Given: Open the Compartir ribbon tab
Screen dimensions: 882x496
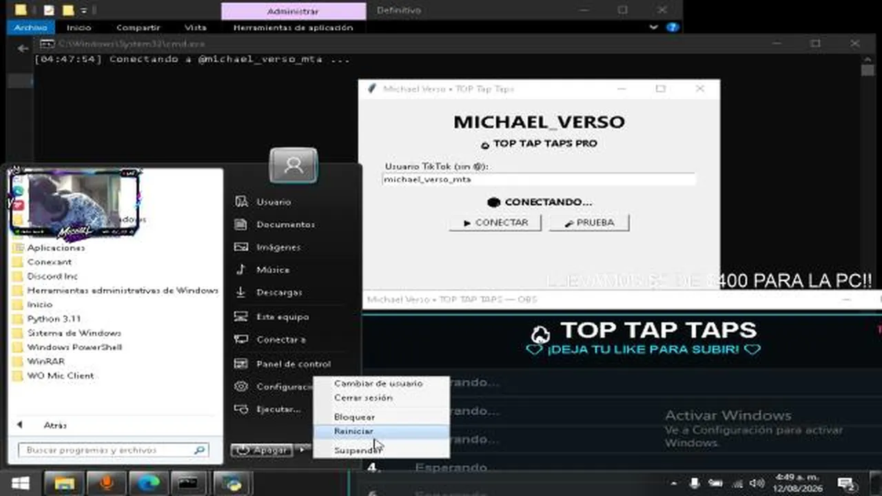Looking at the screenshot, I should pos(138,28).
